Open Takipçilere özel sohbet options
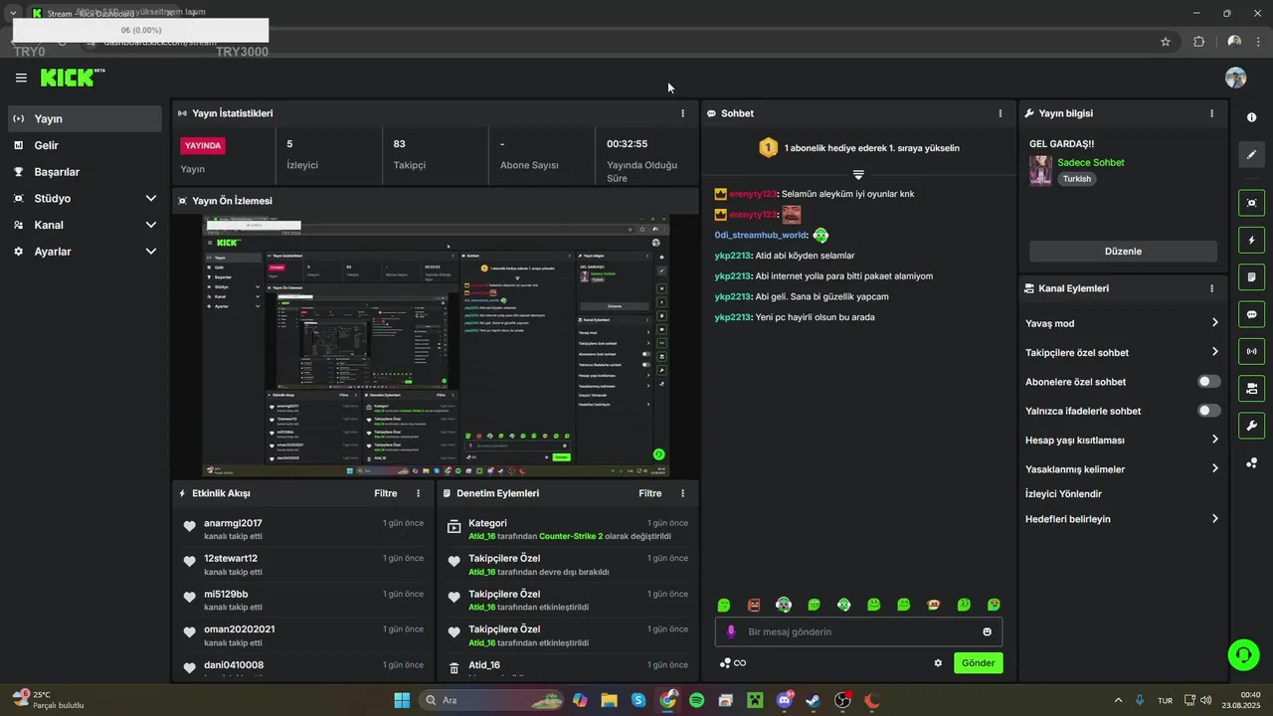Screen dimensions: 1273x716 pos(1123,352)
